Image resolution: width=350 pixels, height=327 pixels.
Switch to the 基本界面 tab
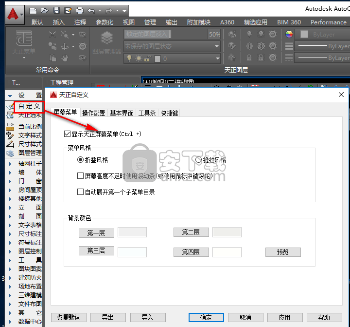[x=122, y=113]
